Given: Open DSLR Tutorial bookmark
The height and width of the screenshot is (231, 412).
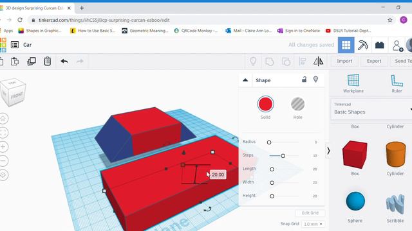Looking at the screenshot, I should tap(348, 31).
